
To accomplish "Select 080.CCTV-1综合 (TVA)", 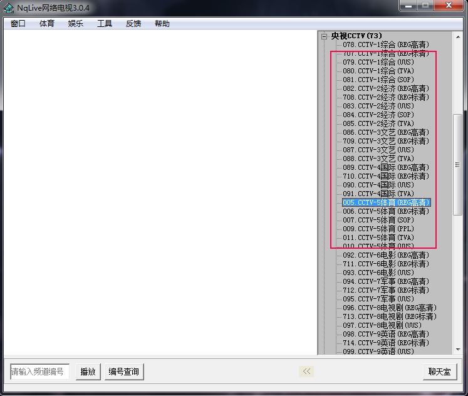I will 378,71.
